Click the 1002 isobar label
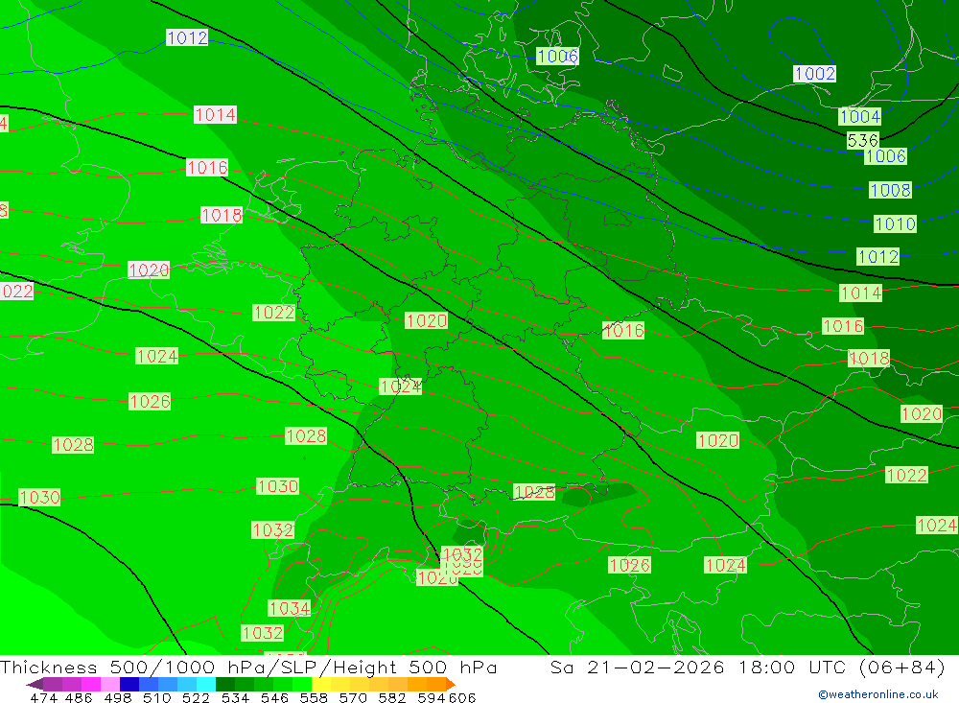959x703 pixels. tap(814, 74)
